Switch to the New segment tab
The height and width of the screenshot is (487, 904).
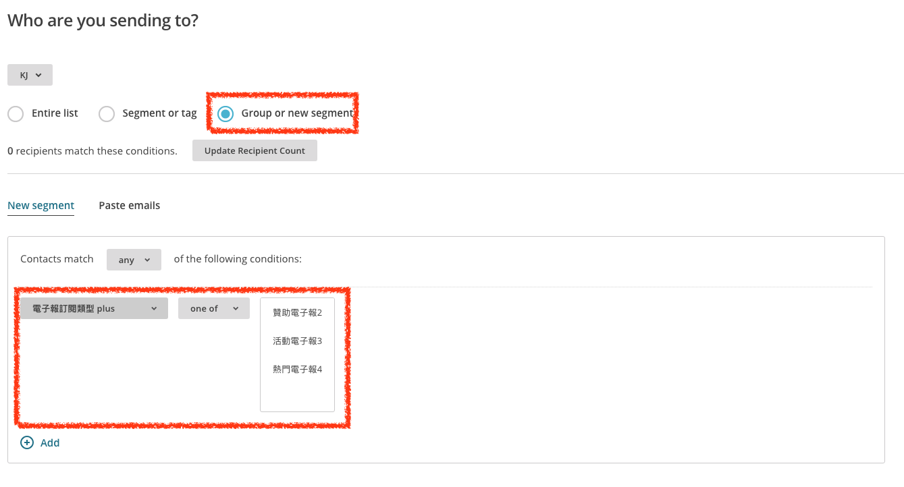point(41,206)
